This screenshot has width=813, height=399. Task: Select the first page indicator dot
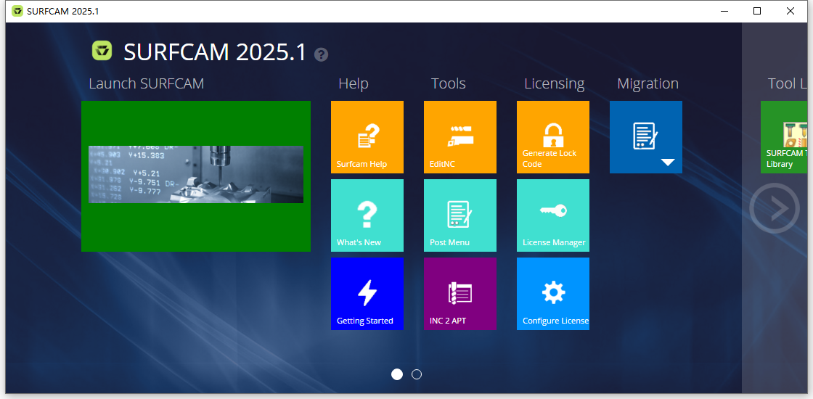coord(397,374)
